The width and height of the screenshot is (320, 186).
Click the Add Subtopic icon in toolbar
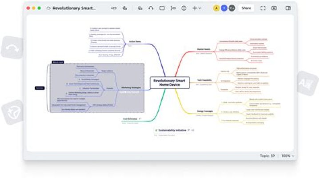(x=125, y=8)
